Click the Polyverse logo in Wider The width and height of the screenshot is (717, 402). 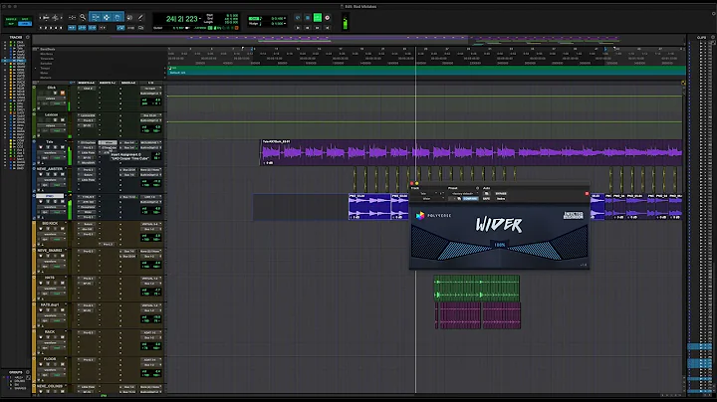coord(433,215)
